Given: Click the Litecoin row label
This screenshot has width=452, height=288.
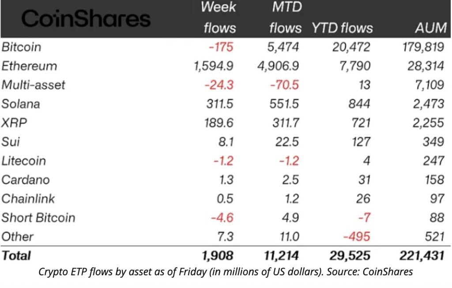Looking at the screenshot, I should (x=23, y=161).
